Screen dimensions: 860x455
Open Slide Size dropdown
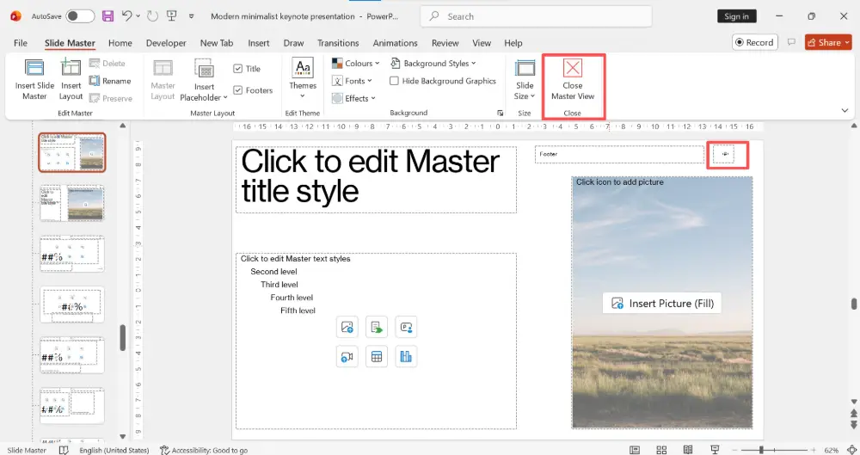click(525, 80)
